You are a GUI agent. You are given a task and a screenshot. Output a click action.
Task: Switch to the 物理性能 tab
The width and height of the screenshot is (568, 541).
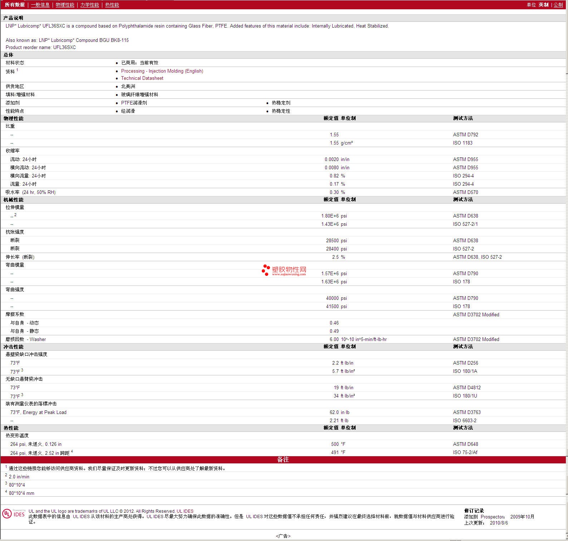pos(65,5)
